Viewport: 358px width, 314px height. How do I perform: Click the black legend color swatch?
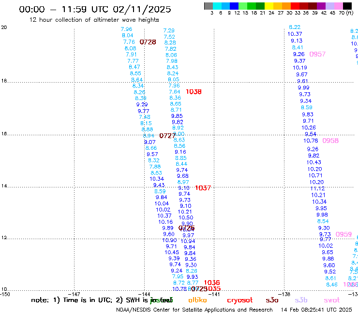point(347,6)
